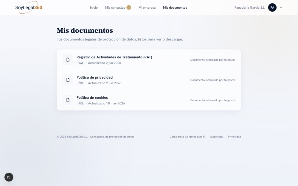The image size is (298, 186).
Task: Open the Privacidad footer link
Action: click(235, 137)
